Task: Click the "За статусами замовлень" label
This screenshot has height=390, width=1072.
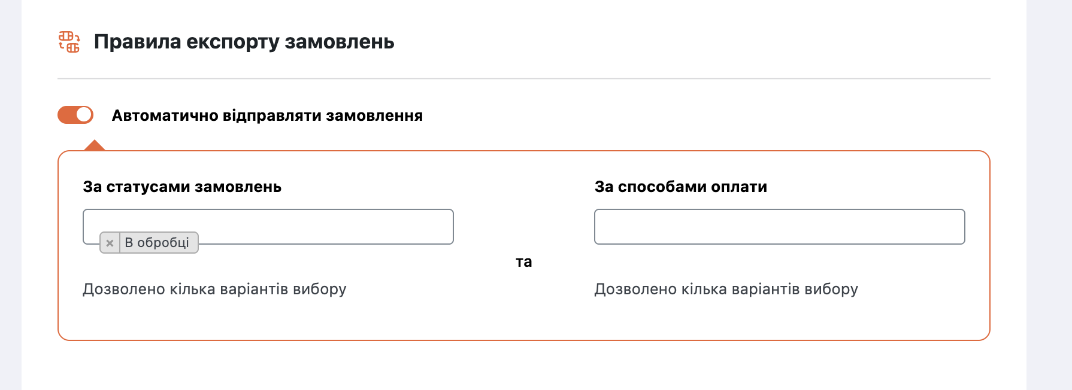Action: tap(182, 187)
